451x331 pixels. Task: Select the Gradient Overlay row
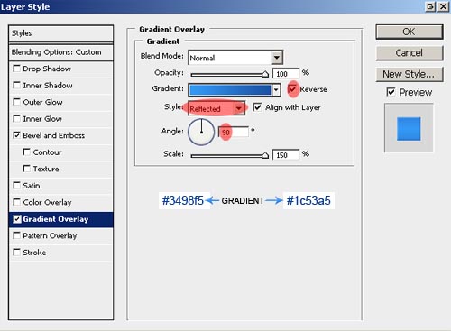[61, 219]
